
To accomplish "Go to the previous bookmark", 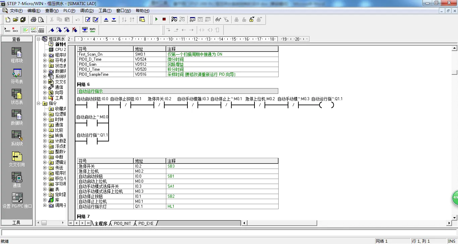I will tap(67, 30).
